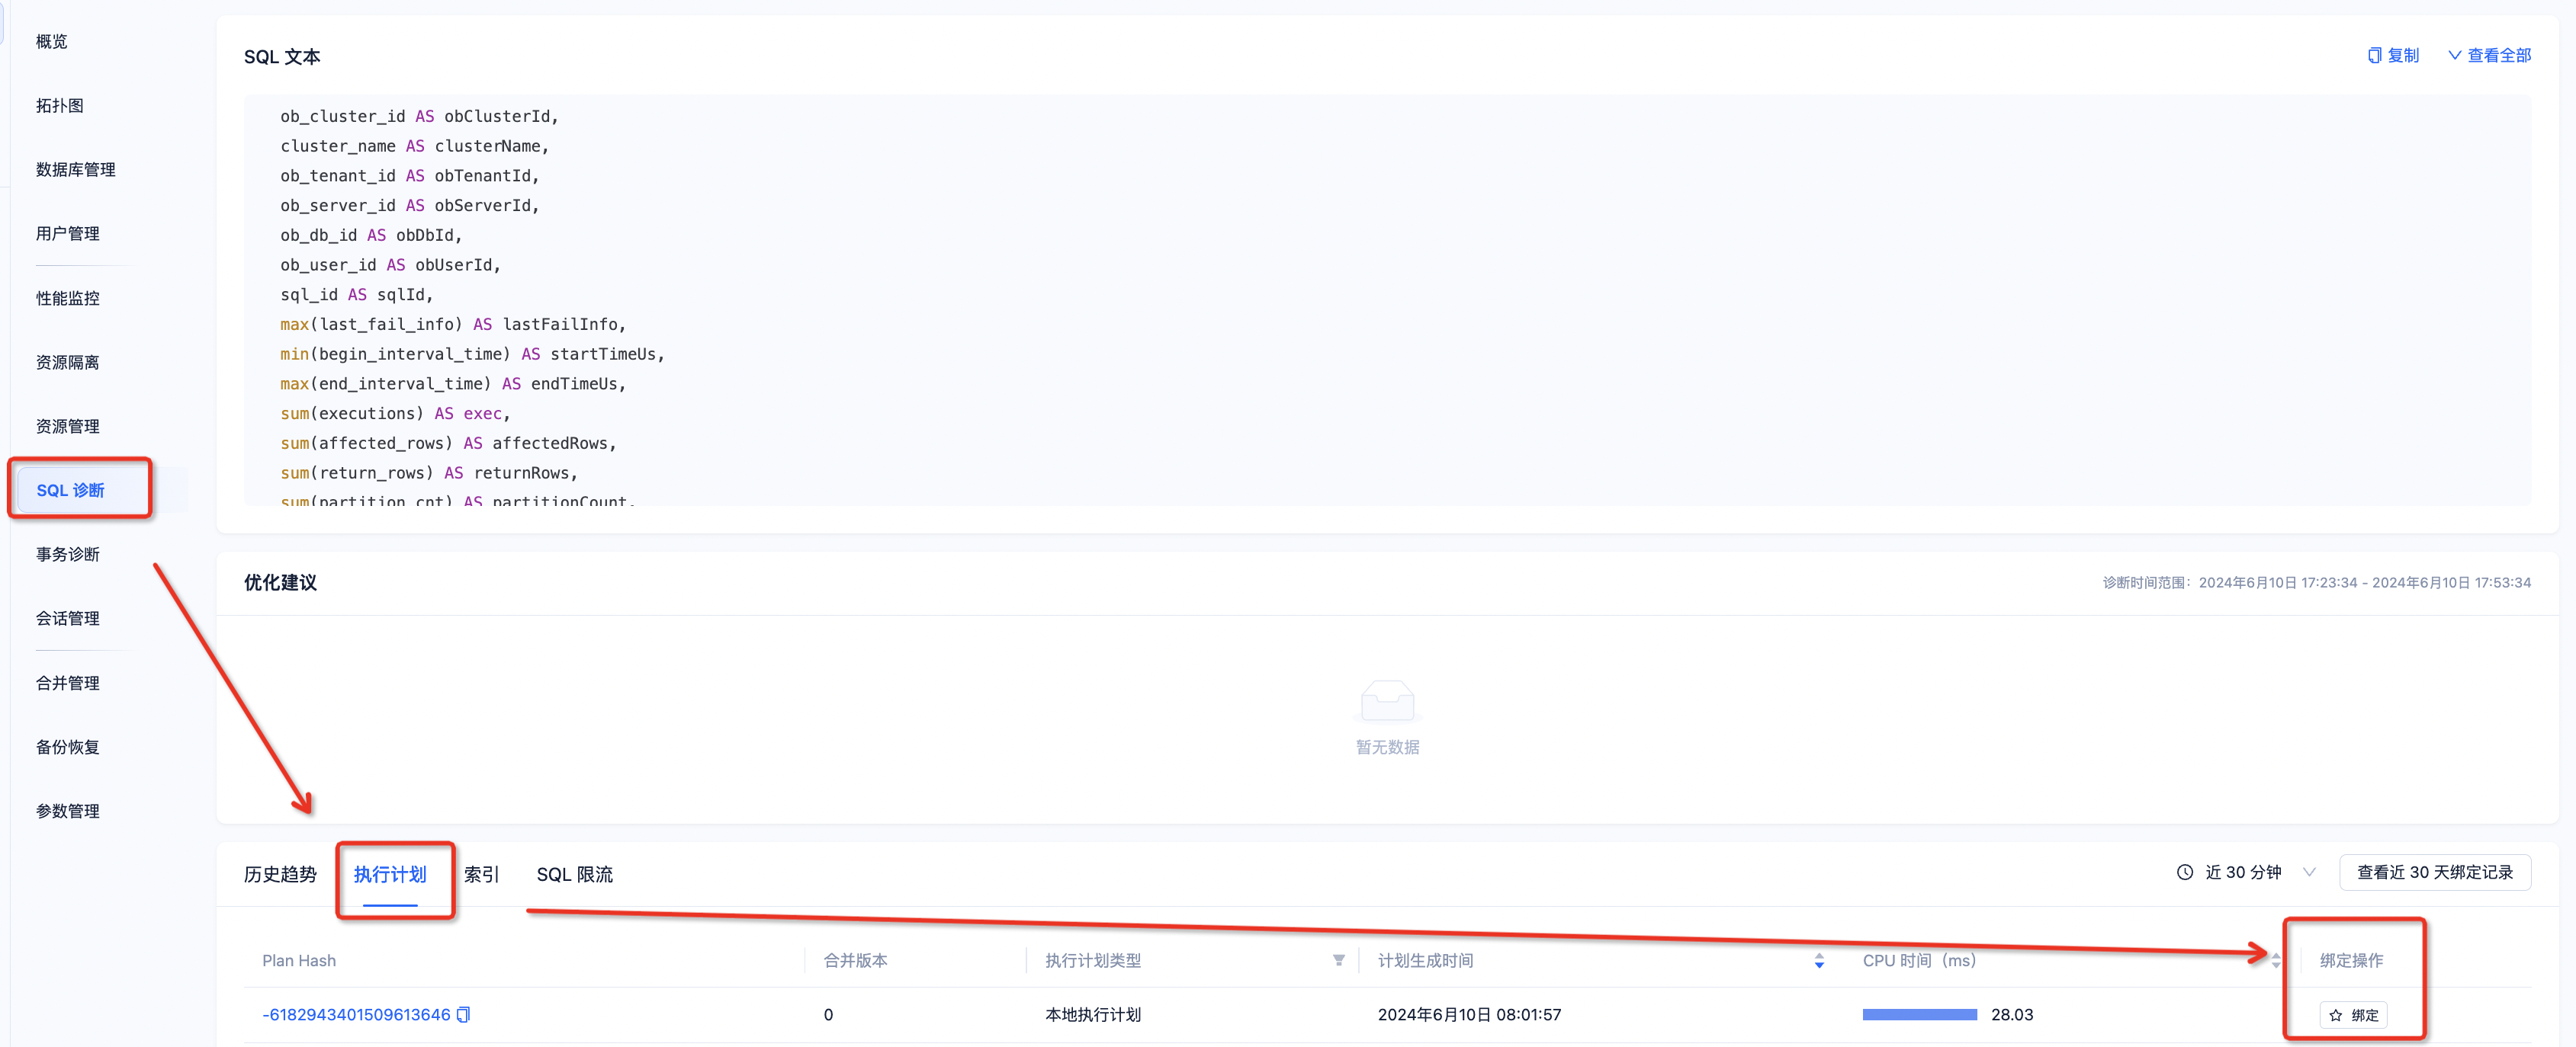Copy the Plan Hash value icon
This screenshot has height=1047, width=2576.
point(463,1014)
